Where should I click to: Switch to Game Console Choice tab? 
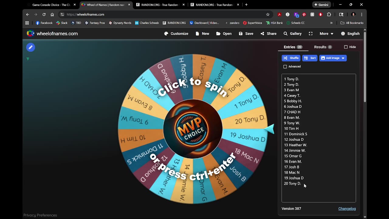(51, 5)
